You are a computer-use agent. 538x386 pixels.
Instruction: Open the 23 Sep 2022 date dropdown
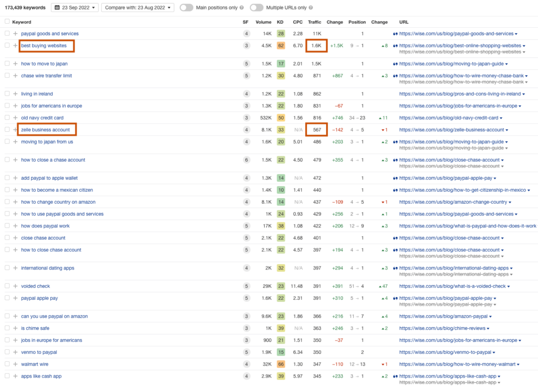coord(75,8)
